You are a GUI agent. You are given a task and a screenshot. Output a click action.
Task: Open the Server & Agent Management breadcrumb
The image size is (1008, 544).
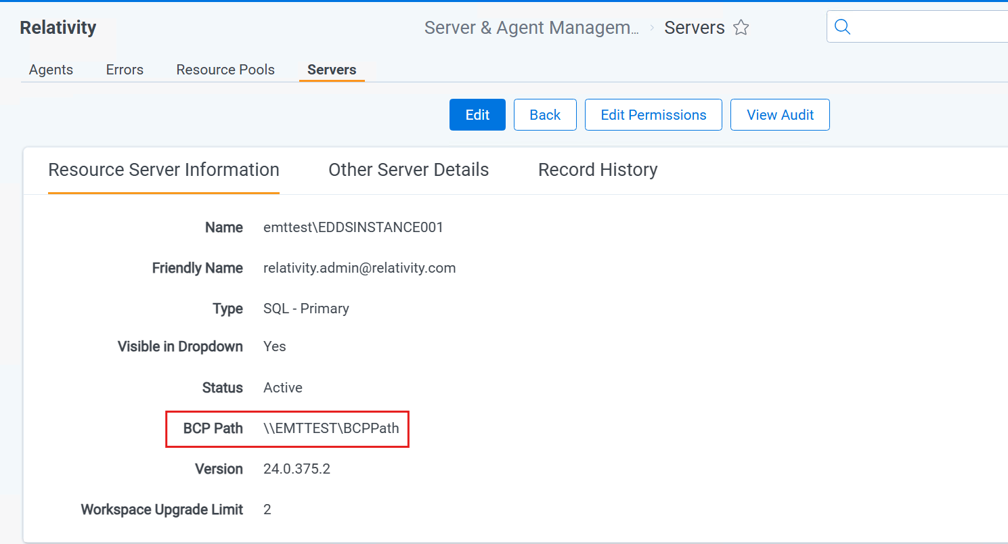(x=531, y=28)
